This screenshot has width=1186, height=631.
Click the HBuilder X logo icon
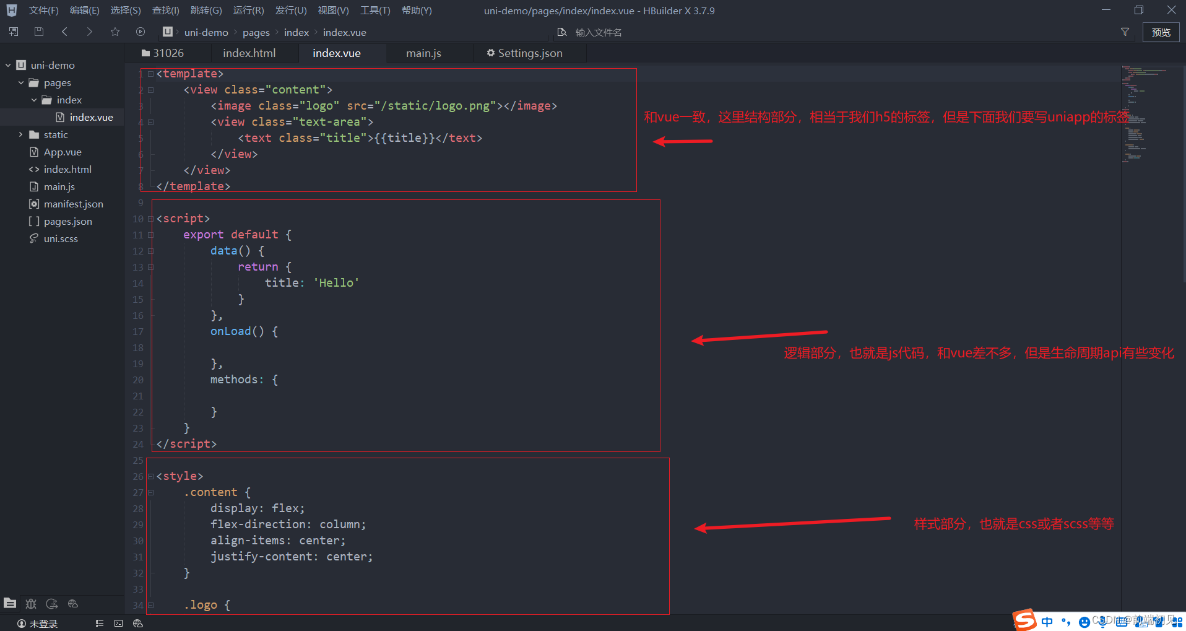click(12, 10)
